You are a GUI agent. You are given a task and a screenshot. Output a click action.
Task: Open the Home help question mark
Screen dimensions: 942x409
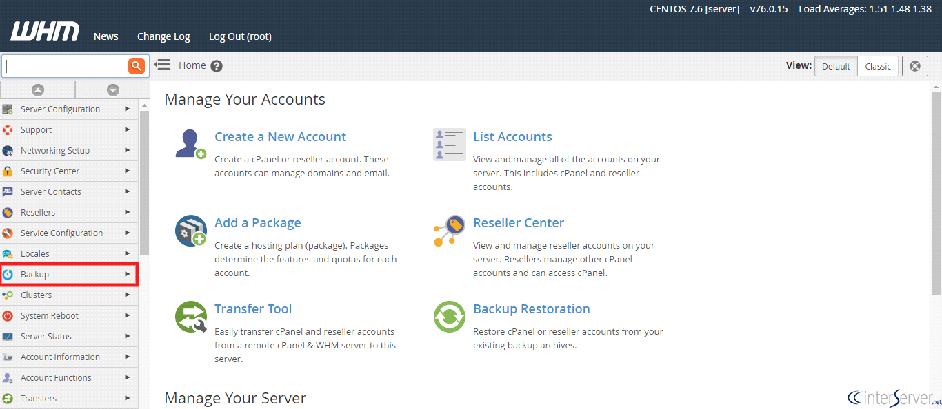click(x=217, y=66)
